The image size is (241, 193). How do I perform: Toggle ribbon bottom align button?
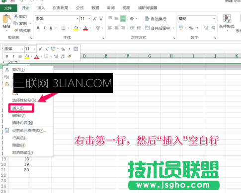coord(123,19)
